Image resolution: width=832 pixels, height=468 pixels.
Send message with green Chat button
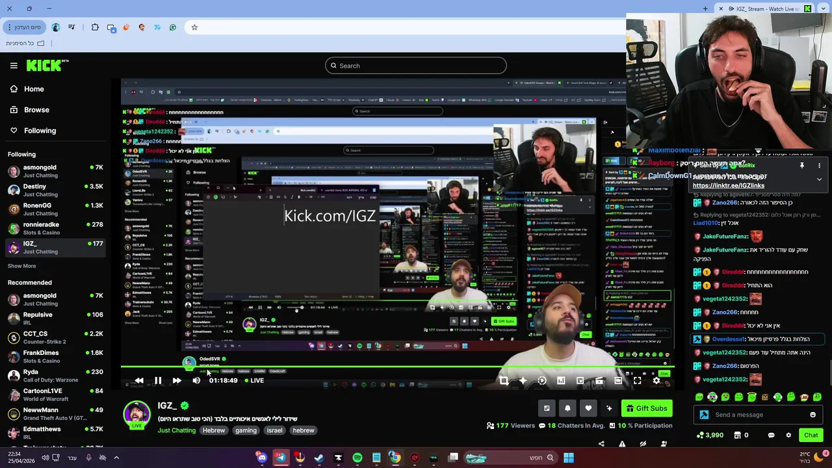click(x=811, y=435)
